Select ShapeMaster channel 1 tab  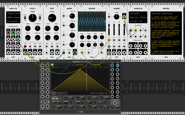(52, 65)
